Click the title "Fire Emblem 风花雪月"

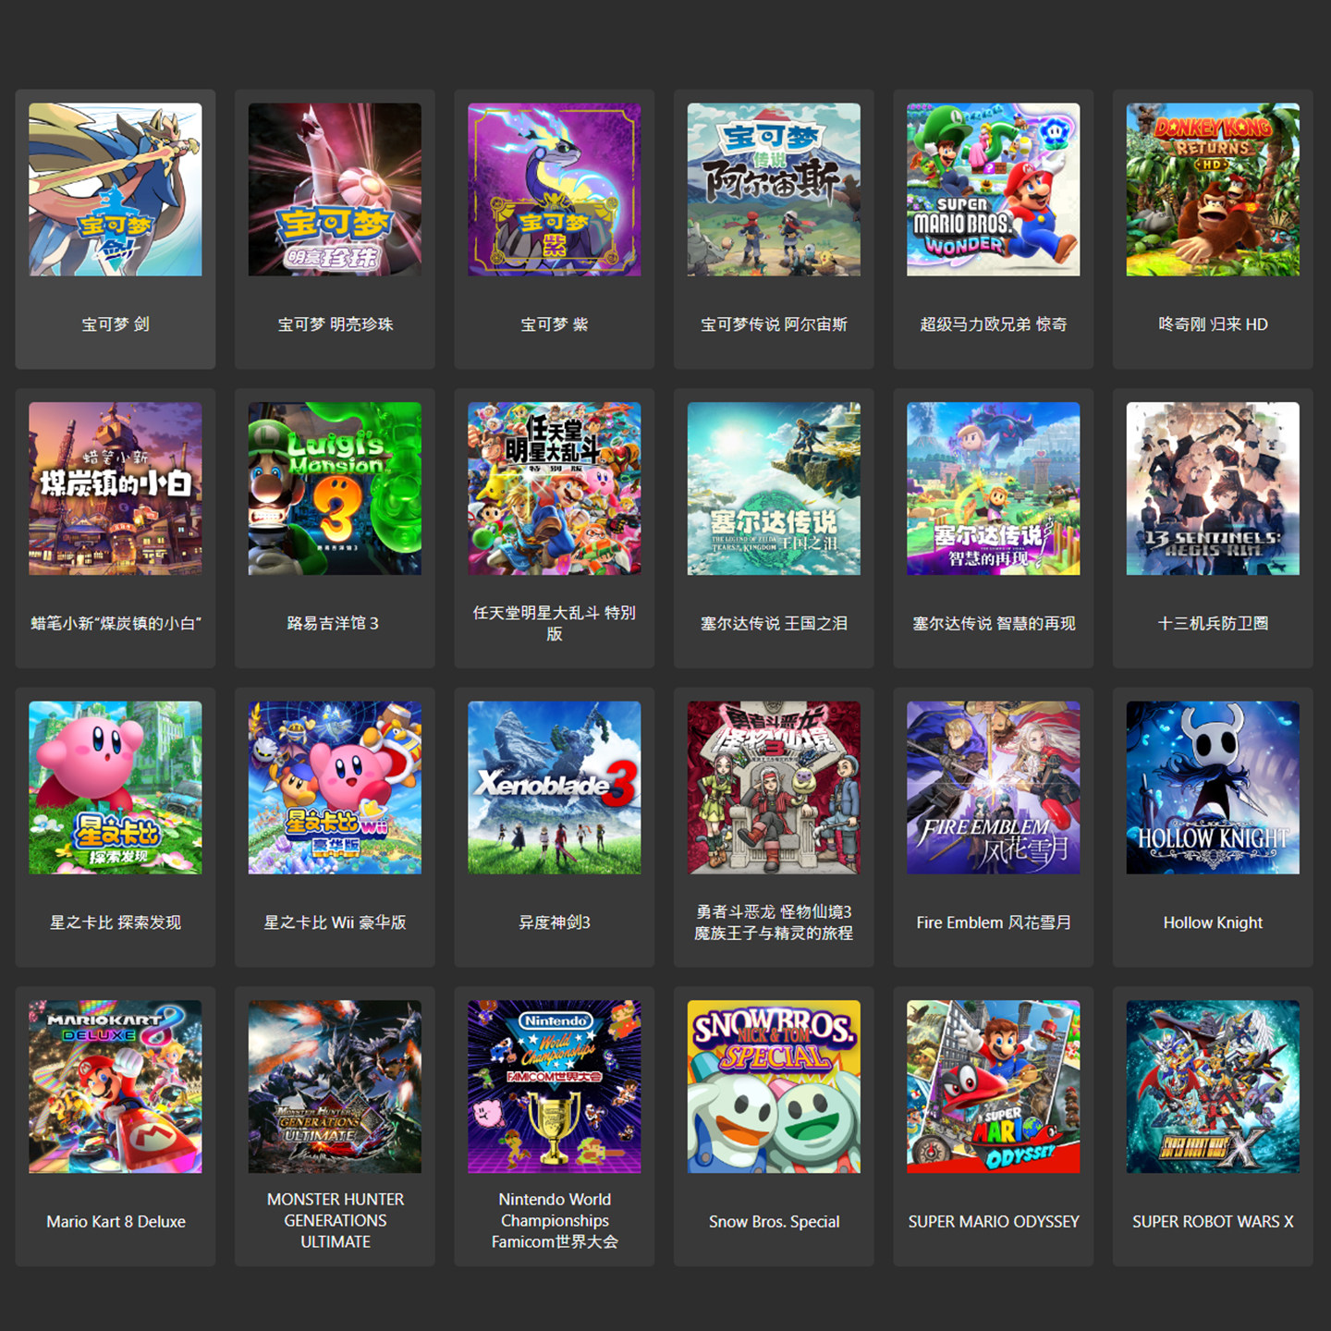pos(994,922)
